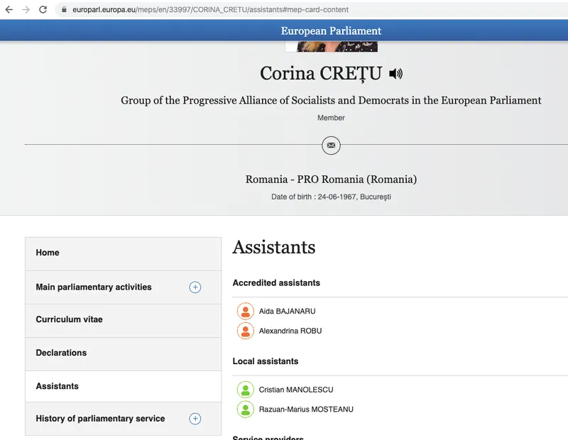Open the Curriculum vitae section
The height and width of the screenshot is (440, 568).
[123, 321]
